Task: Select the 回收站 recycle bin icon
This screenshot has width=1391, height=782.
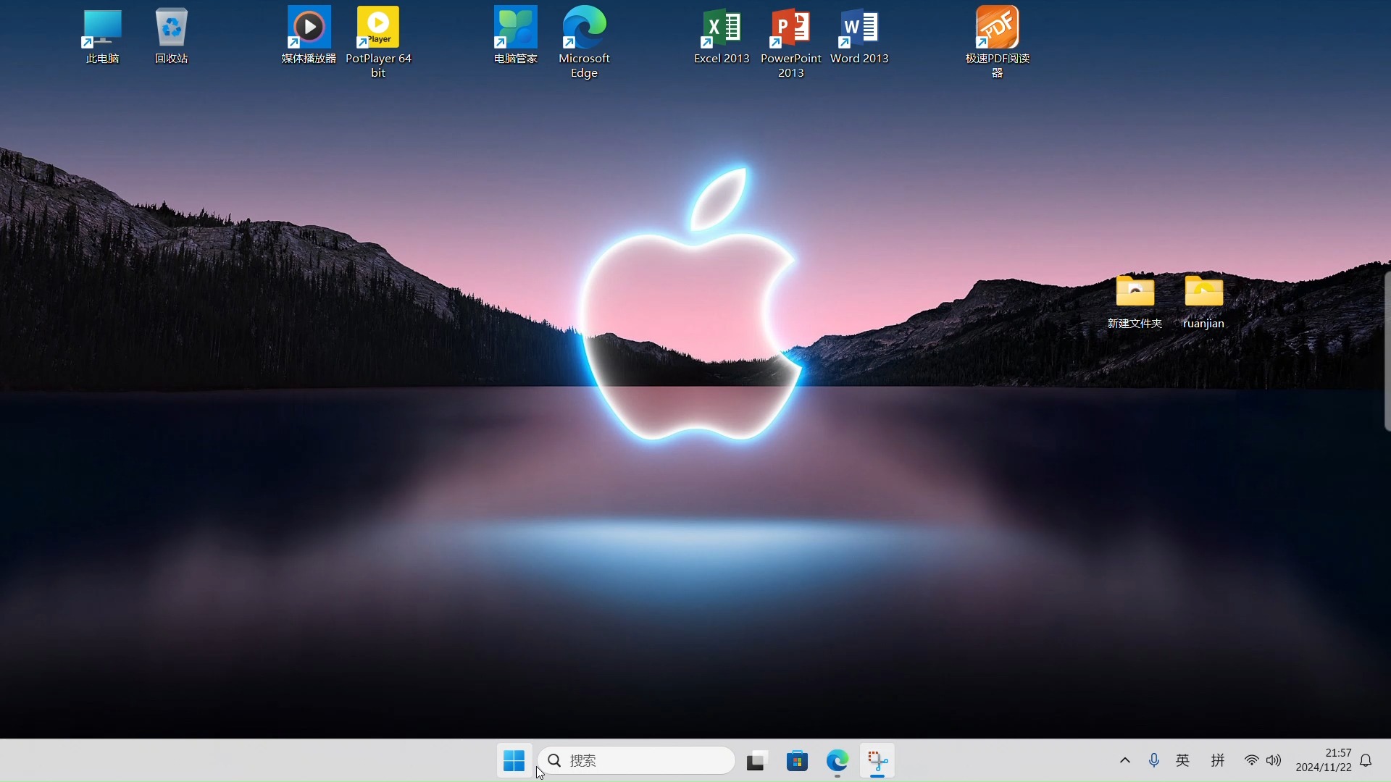Action: coord(171,35)
